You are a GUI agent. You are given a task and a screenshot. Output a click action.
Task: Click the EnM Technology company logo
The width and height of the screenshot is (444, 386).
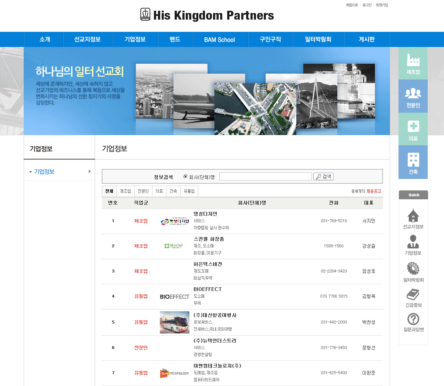[175, 373]
